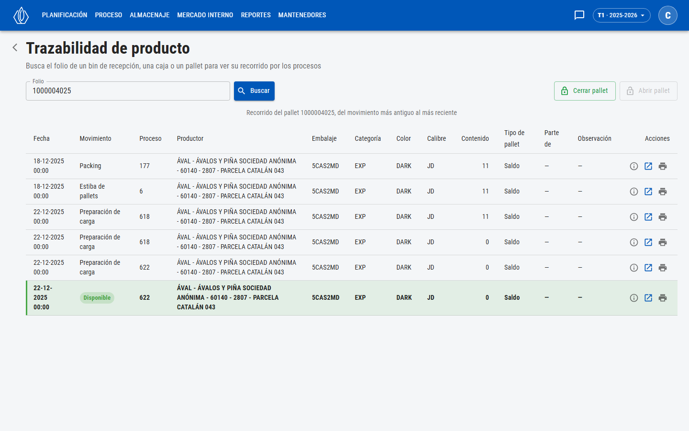Click the Buscar search button
Image resolution: width=689 pixels, height=431 pixels.
254,91
